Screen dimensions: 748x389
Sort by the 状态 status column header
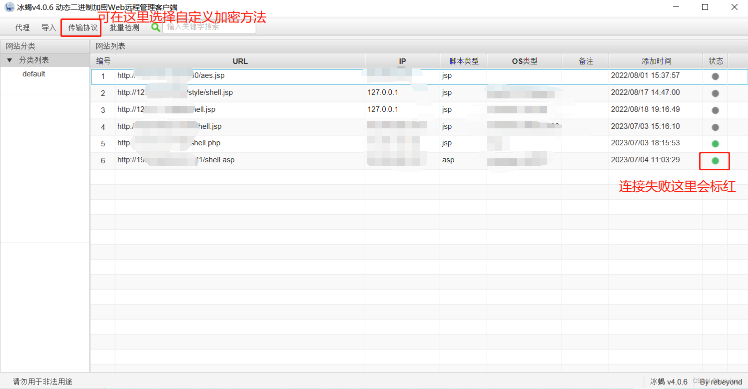tap(716, 60)
